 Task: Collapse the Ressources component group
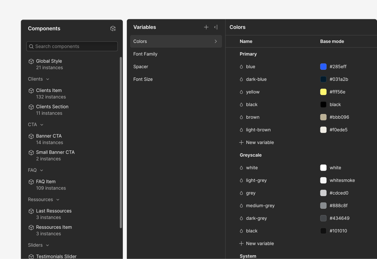click(58, 200)
